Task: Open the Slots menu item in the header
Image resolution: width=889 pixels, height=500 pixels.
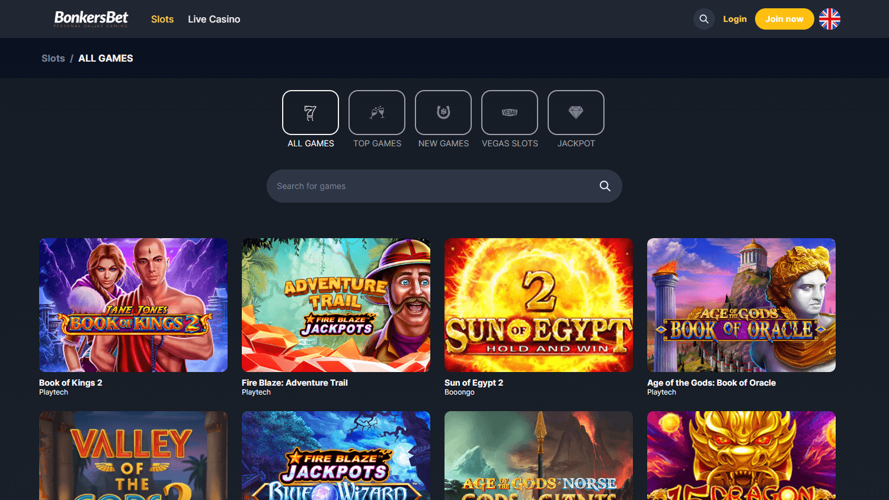Action: pyautogui.click(x=162, y=19)
